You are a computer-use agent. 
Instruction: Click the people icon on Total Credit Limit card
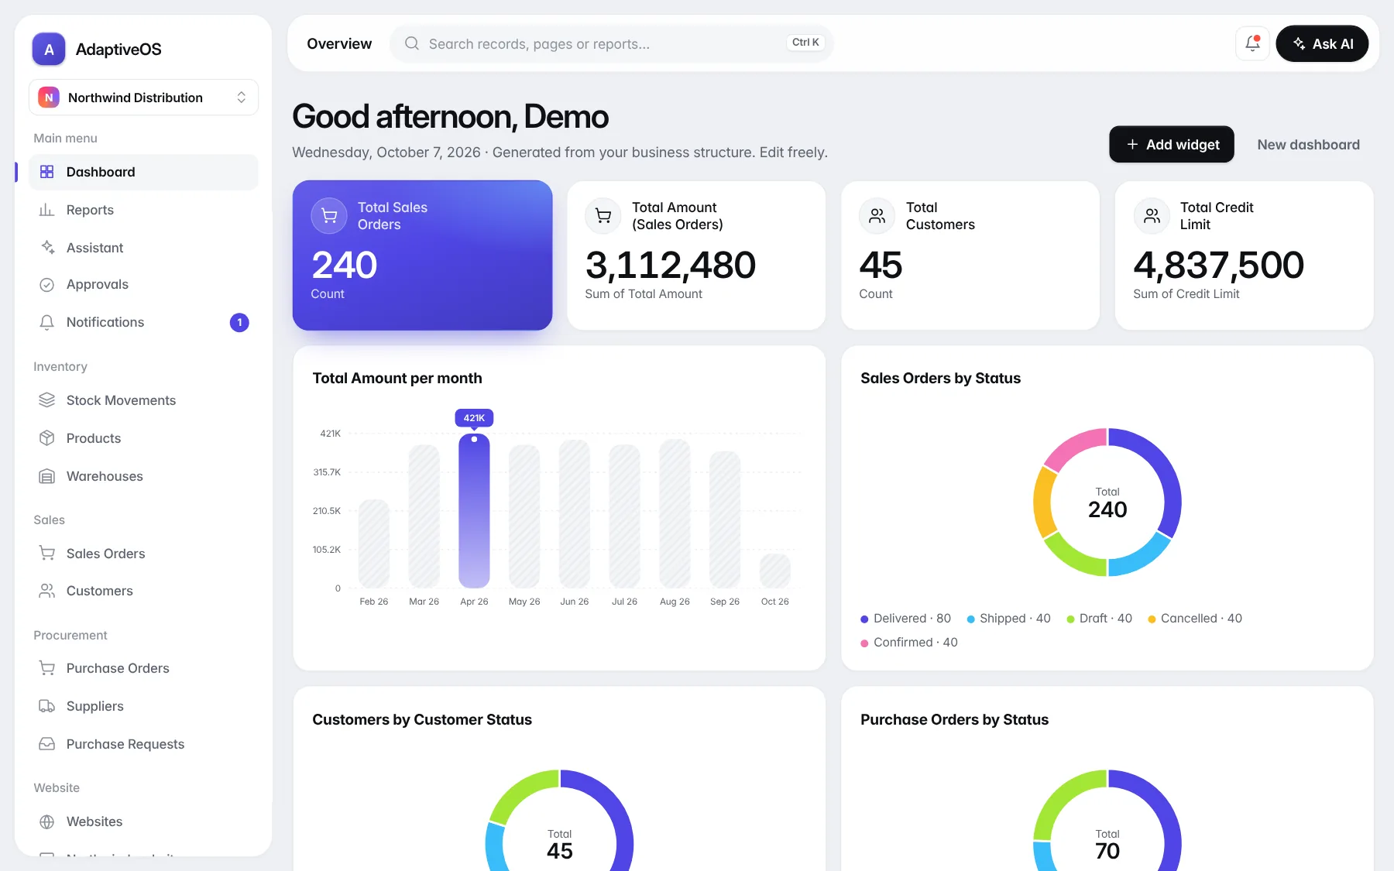coord(1152,216)
